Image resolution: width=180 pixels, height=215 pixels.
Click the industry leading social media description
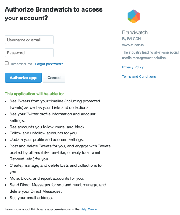tap(150, 55)
